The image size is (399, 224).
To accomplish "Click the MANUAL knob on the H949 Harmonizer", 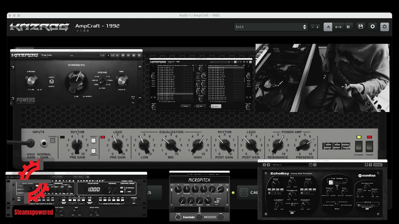I will (x=112, y=189).
